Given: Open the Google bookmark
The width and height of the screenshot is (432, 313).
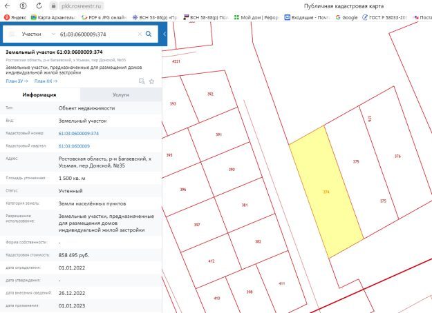Looking at the screenshot, I should coord(346,17).
